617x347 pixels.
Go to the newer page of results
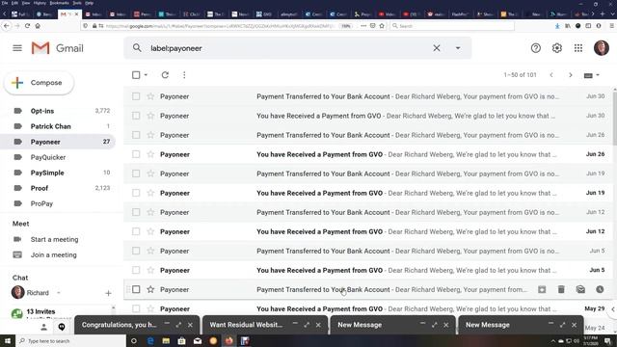coord(551,75)
